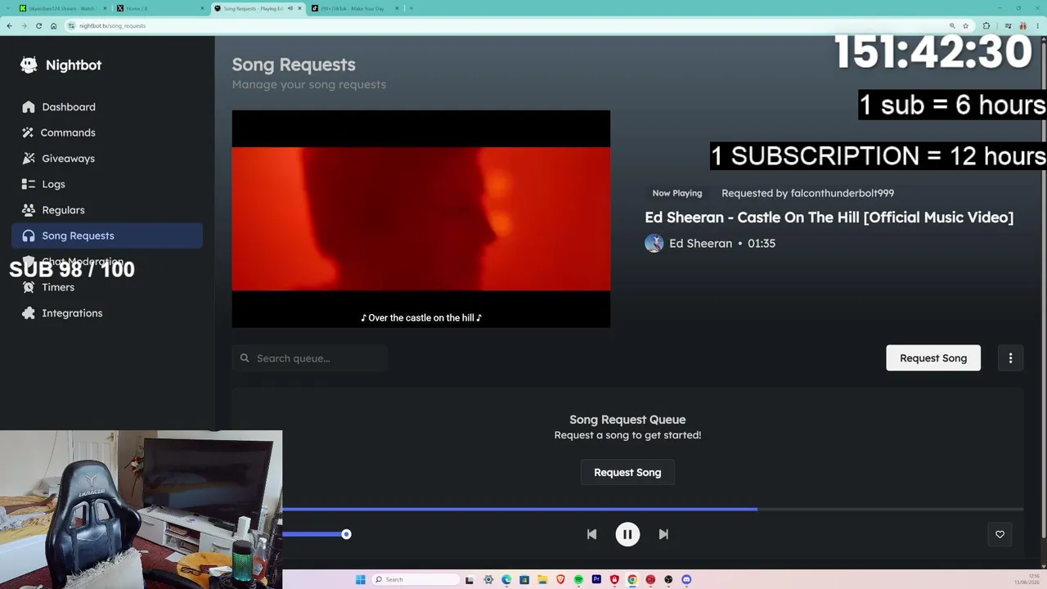Open the Integrations page
The width and height of the screenshot is (1047, 589).
72,313
